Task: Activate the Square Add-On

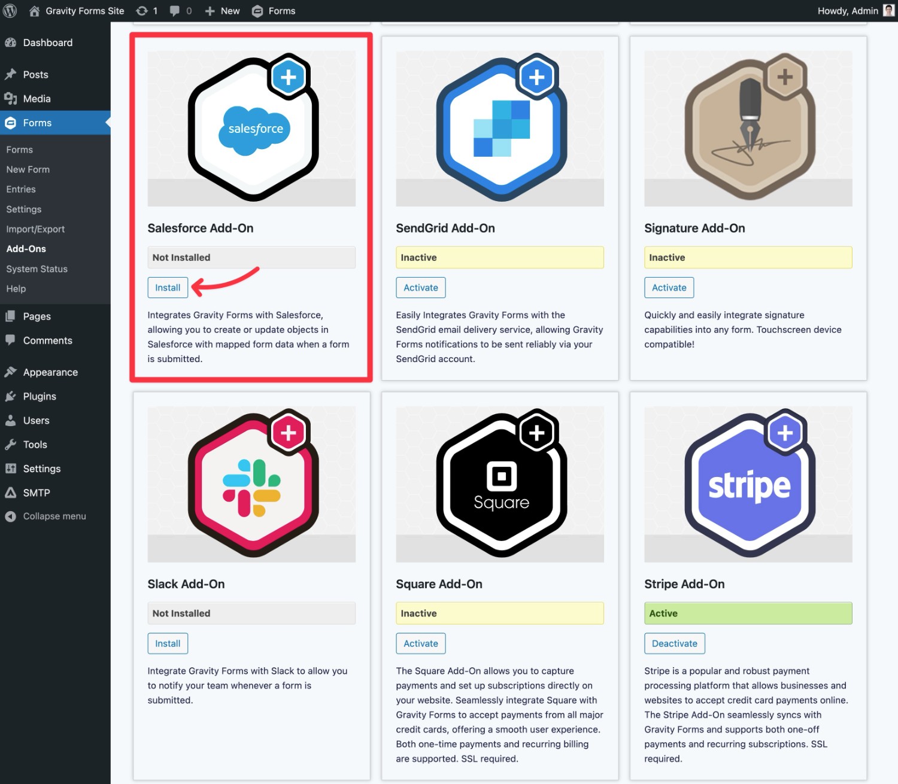Action: click(x=421, y=643)
